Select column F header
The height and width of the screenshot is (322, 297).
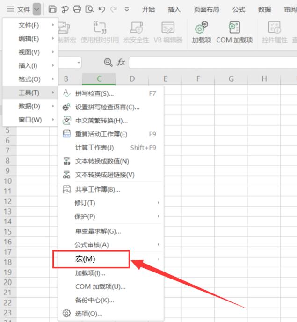tap(198, 79)
